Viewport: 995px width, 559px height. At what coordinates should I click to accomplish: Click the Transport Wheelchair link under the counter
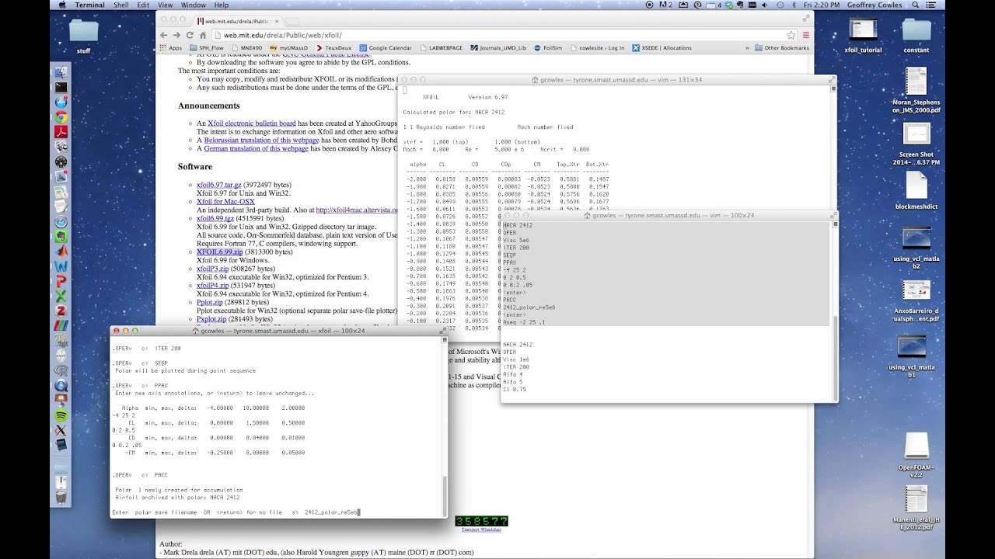coord(481,529)
